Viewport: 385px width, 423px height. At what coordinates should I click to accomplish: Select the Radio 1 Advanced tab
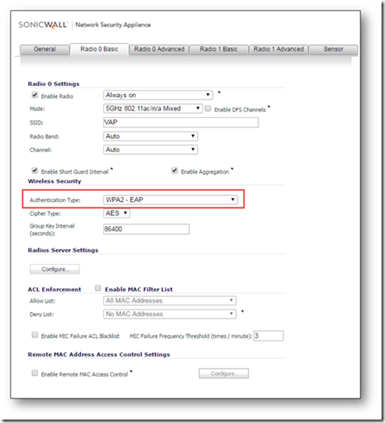(x=278, y=49)
